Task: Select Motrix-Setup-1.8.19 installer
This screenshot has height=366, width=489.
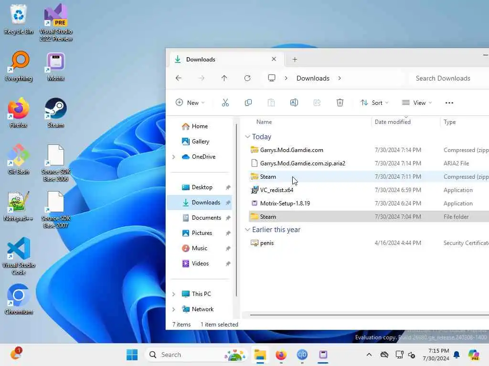Action: point(369,203)
